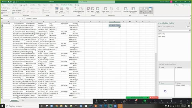The image size is (192, 108).
Task: Click the Undo icon in title bar
Action: (x=16, y=2)
